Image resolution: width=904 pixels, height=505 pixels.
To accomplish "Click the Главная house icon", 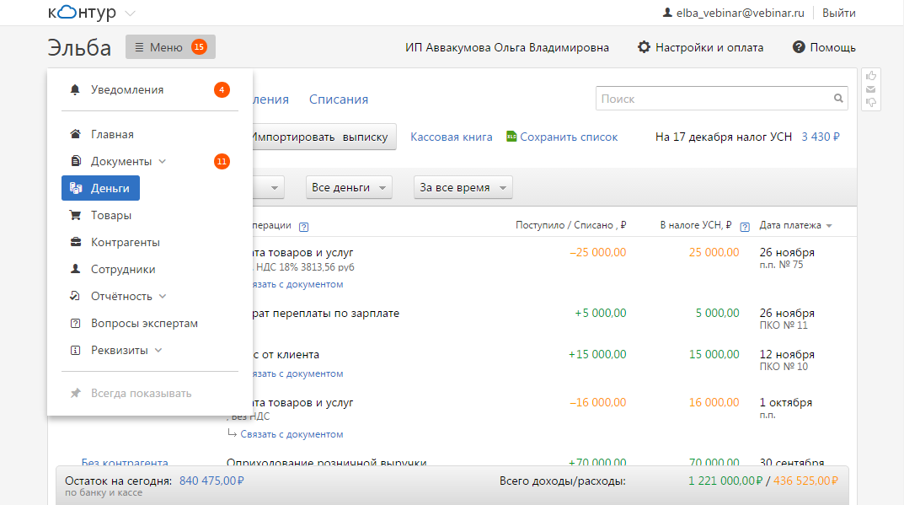I will pos(76,134).
